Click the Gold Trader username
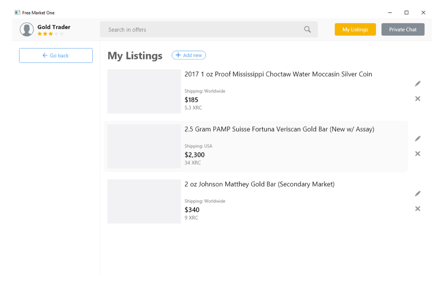Viewport: 444px width, 283px height. (54, 27)
